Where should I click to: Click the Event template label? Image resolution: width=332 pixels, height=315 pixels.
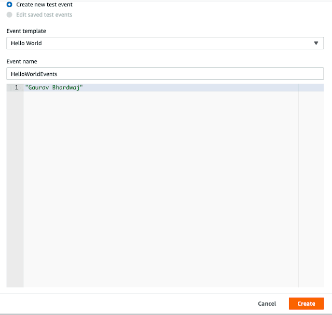[26, 31]
